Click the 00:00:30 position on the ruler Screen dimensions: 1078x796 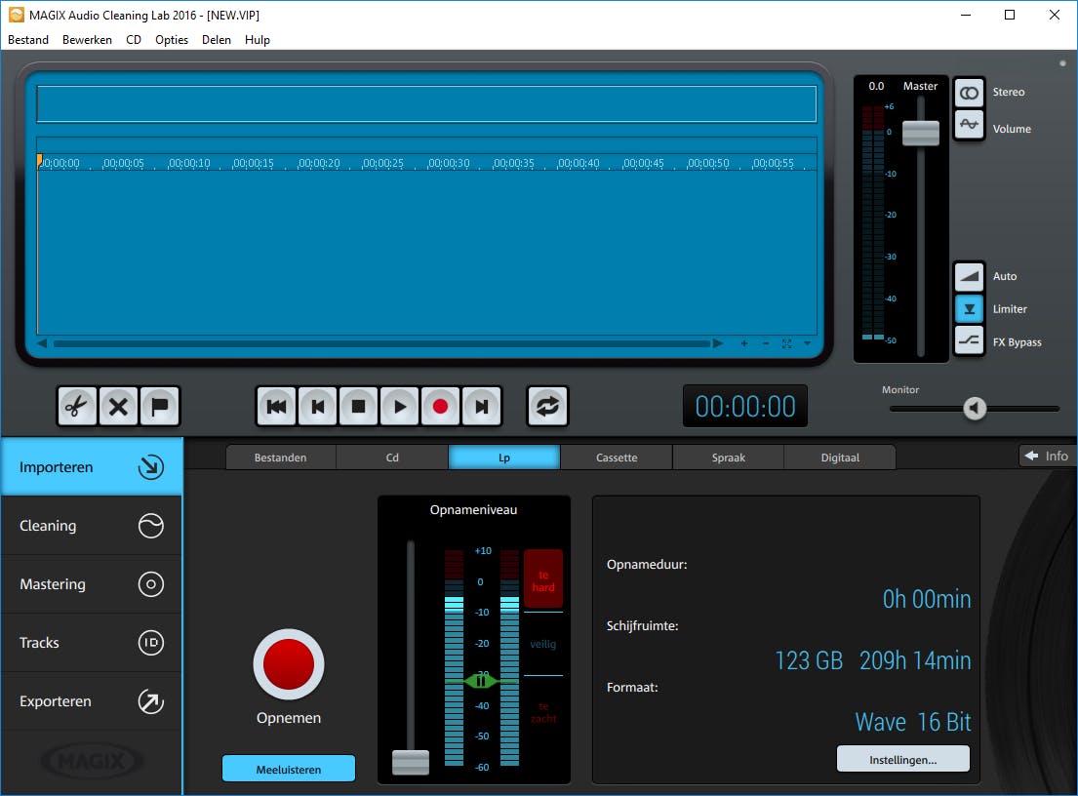[x=449, y=164]
